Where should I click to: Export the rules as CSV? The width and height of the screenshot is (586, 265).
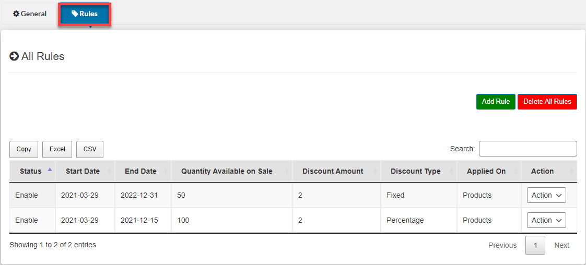90,149
